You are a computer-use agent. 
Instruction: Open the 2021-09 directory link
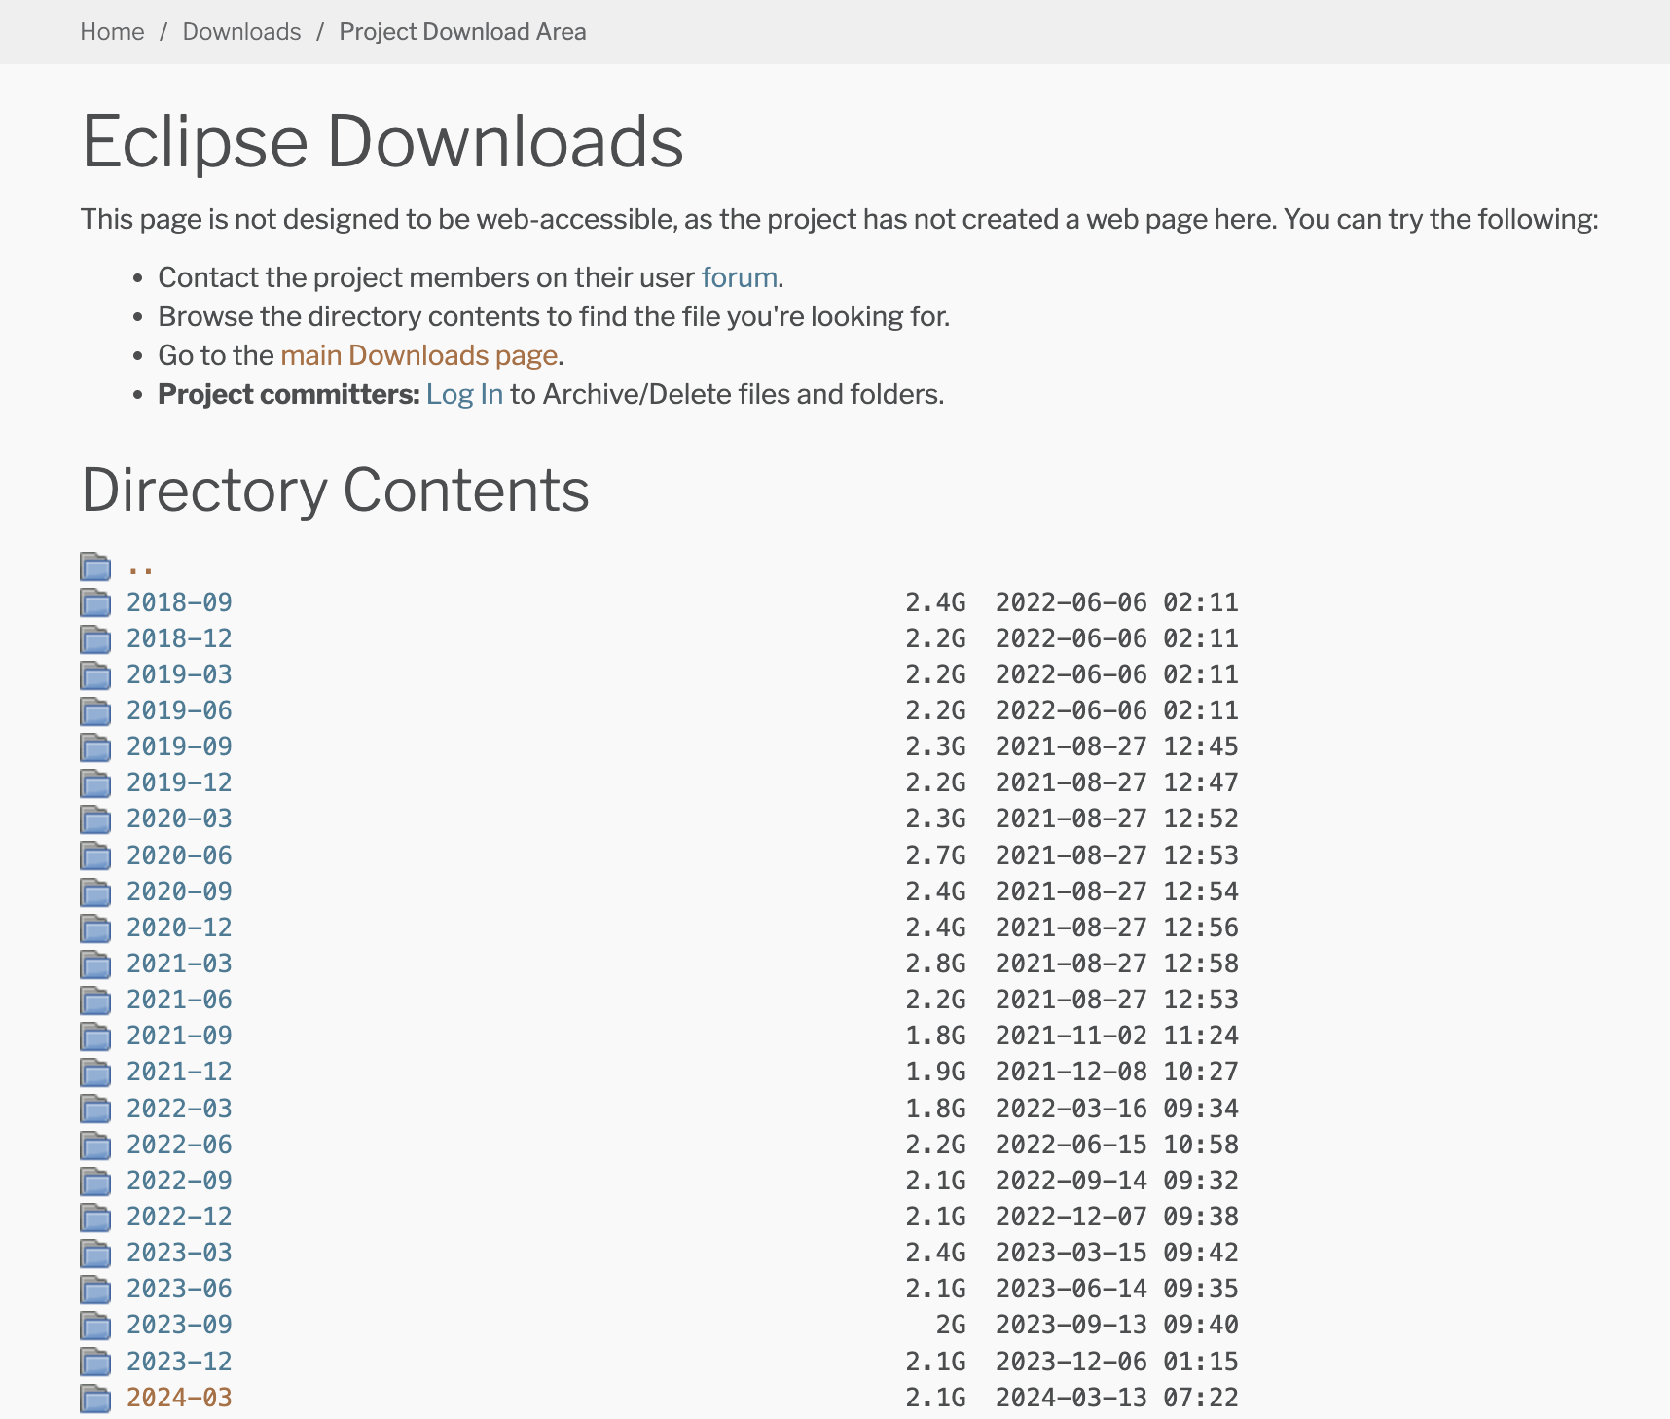coord(179,1036)
